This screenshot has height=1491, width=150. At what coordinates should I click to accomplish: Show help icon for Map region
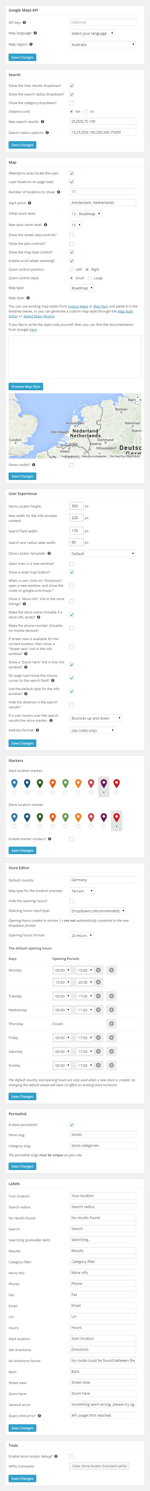pyautogui.click(x=31, y=44)
